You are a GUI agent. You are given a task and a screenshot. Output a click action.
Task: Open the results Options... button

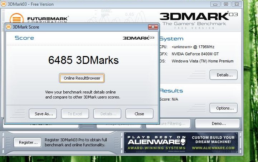coord(224,108)
